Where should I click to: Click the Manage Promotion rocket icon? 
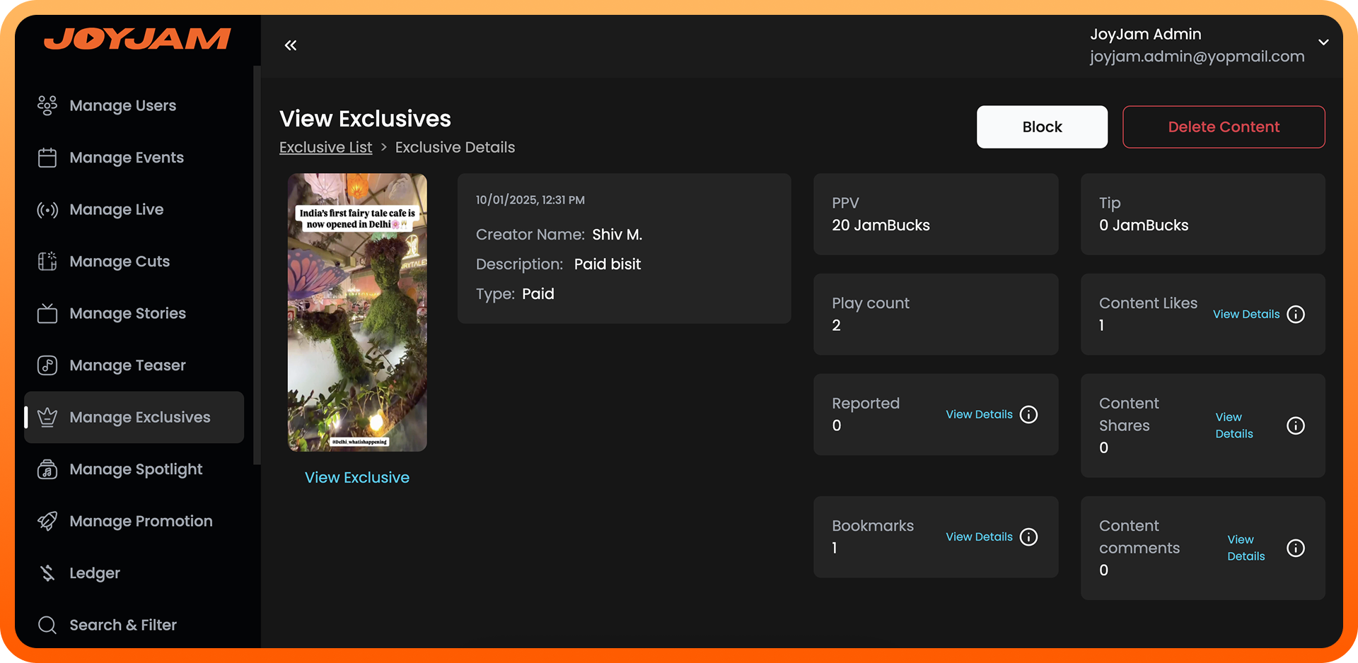[47, 521]
